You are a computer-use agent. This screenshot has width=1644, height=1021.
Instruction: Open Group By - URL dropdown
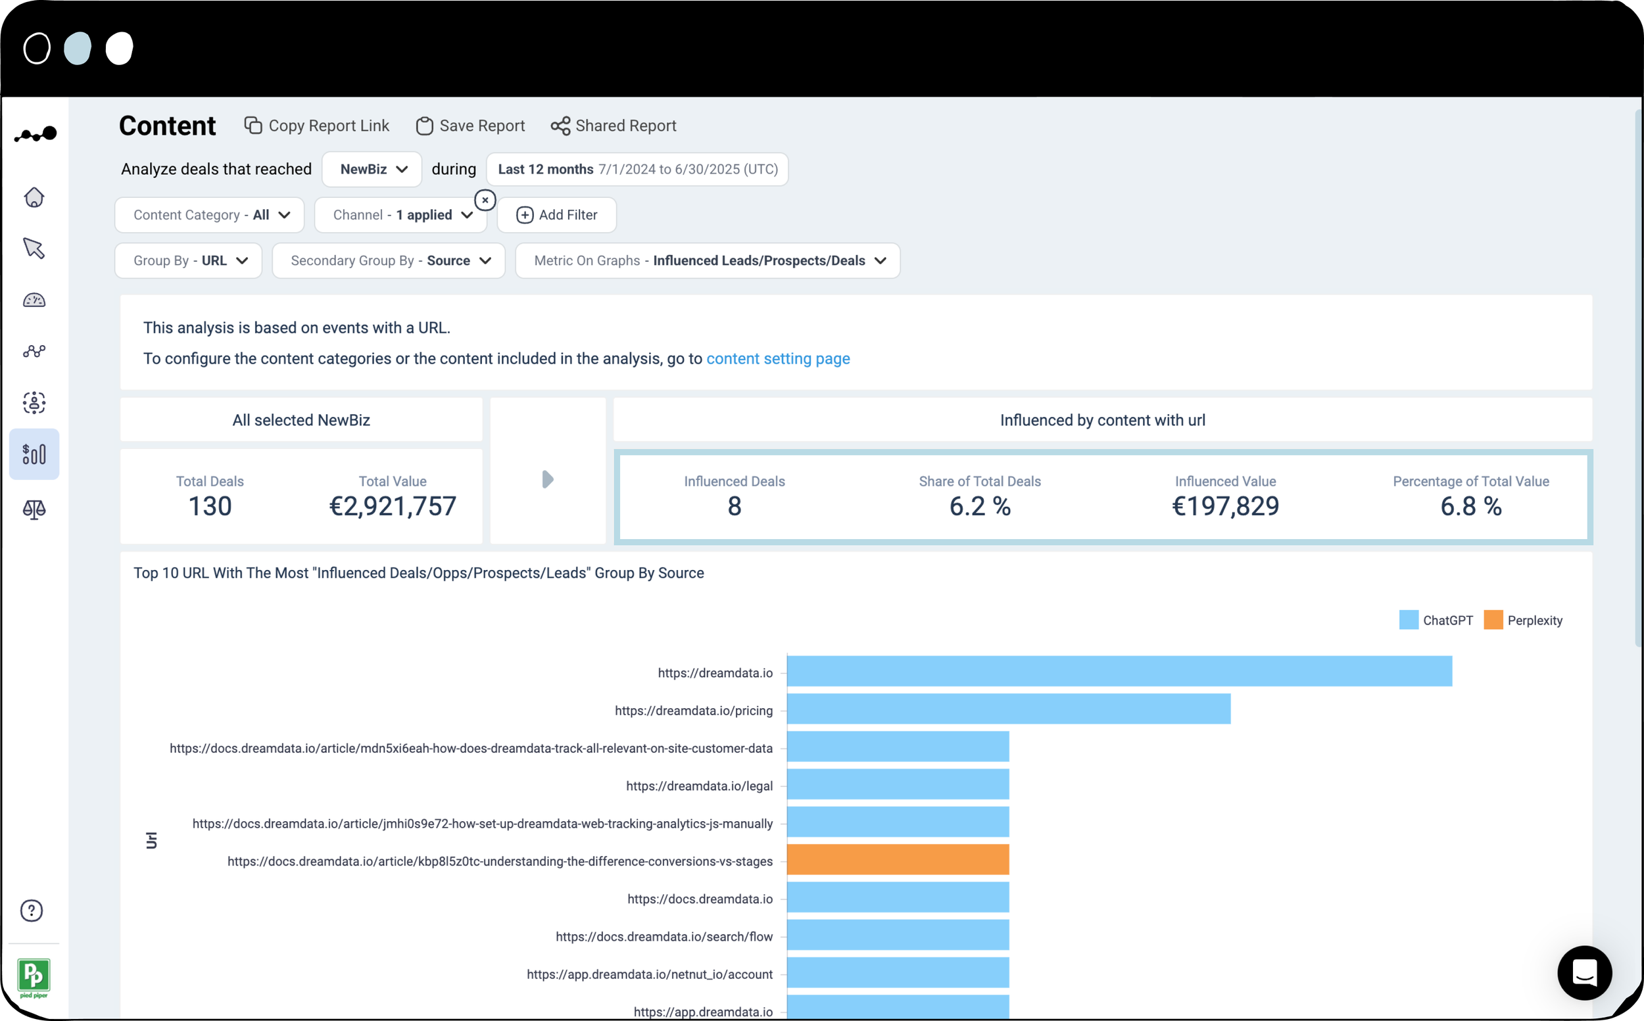(189, 260)
